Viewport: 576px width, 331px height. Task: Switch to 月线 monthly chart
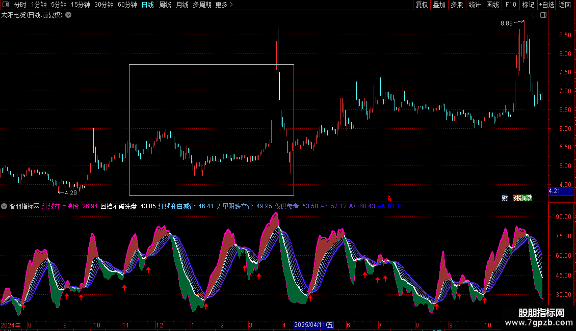tap(182, 5)
